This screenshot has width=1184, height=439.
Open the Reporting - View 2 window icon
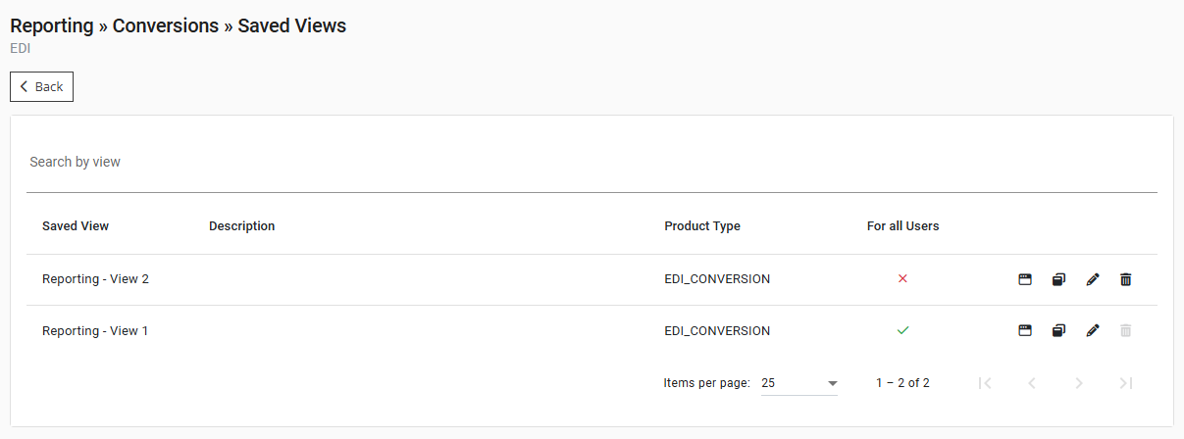1025,279
